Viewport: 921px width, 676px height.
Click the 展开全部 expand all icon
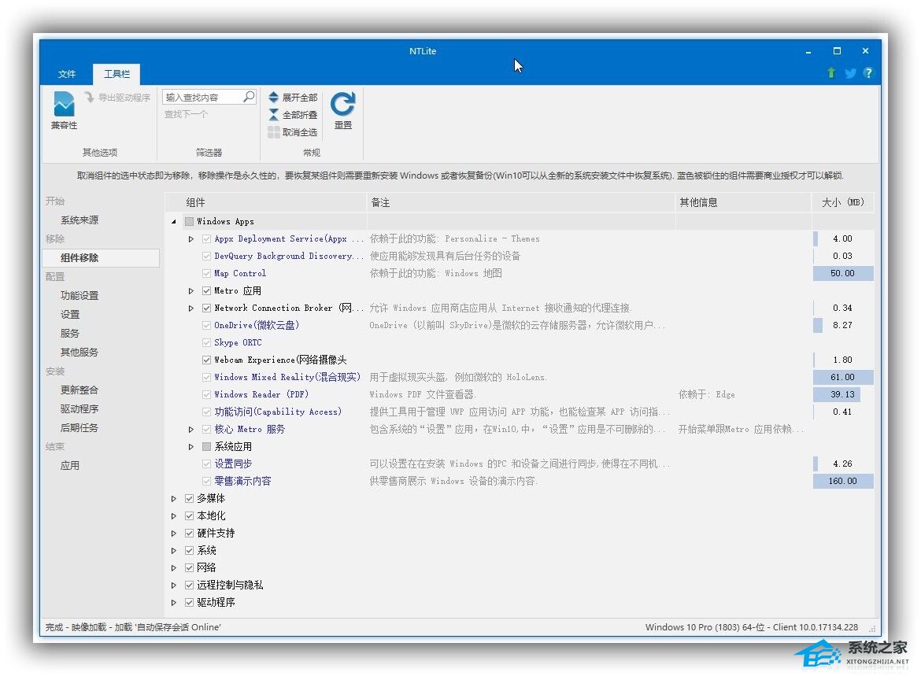coord(274,97)
